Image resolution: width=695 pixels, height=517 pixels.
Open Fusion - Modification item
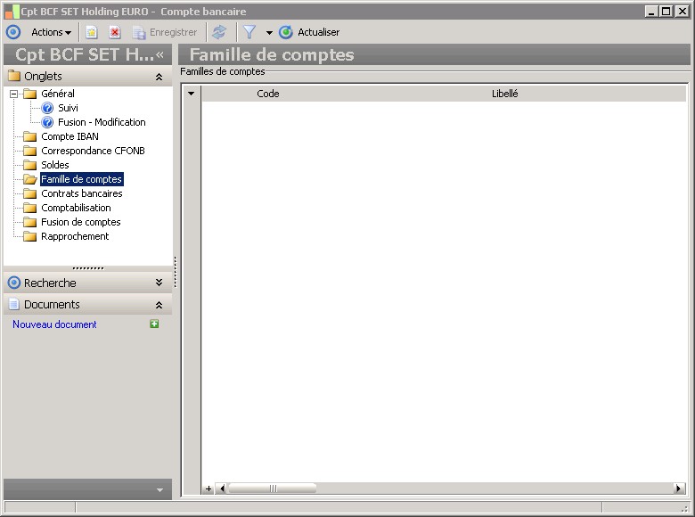[x=102, y=122]
